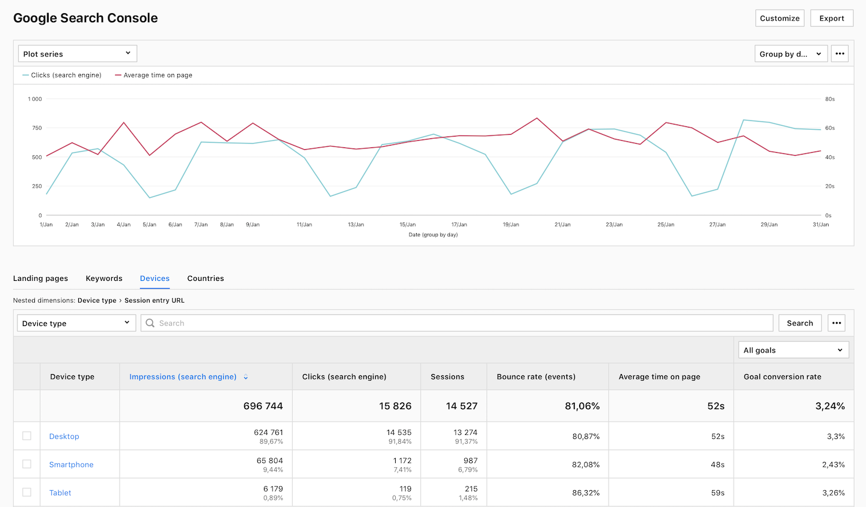Click the sort arrow next to Impressions
The image size is (866, 507).
coord(246,377)
